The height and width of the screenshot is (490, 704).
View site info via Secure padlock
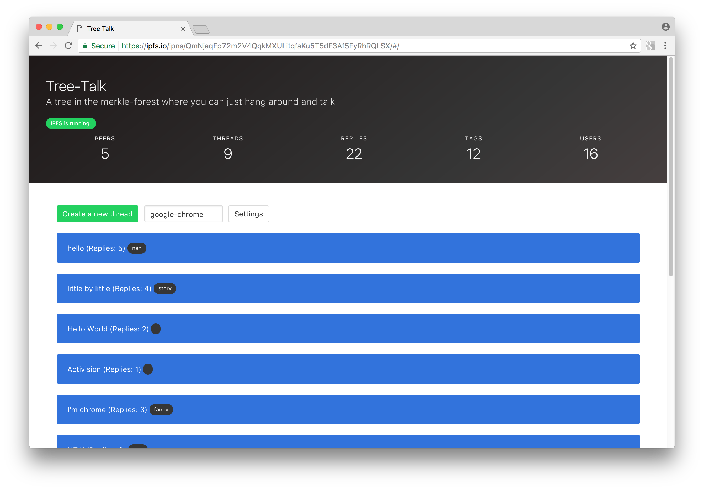point(85,46)
